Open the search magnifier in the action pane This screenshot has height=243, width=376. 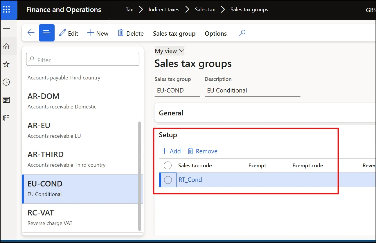pos(242,33)
